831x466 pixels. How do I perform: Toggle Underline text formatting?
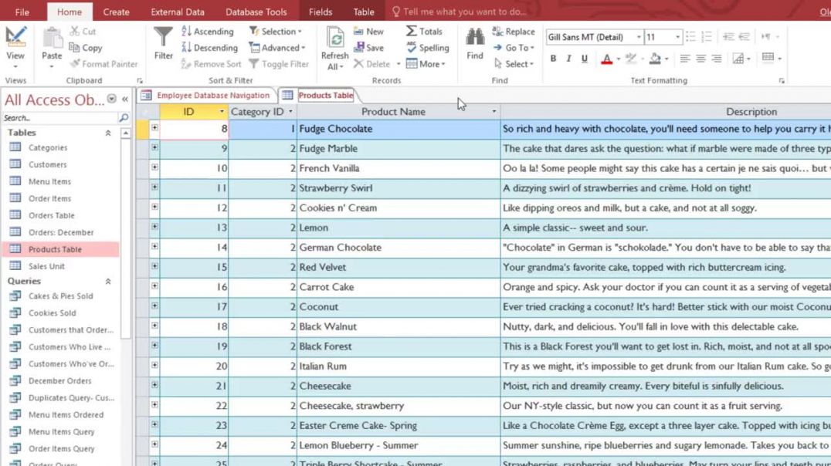pos(585,59)
